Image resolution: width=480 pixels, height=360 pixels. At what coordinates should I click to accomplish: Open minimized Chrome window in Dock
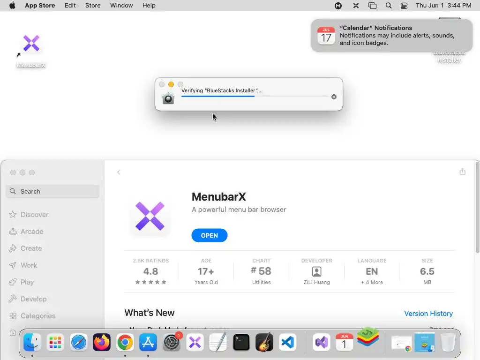(x=401, y=343)
